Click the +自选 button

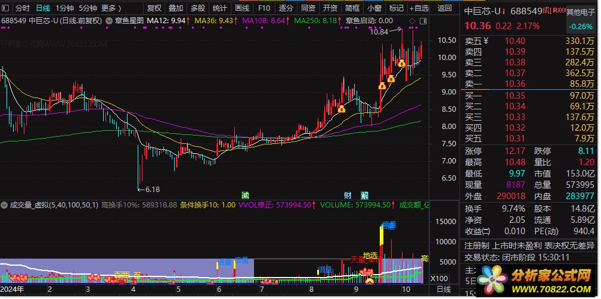coord(418,8)
